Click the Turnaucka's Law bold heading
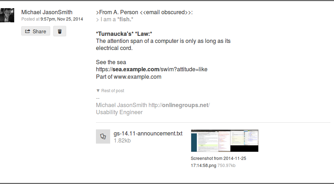The image size is (334, 184). [x=124, y=34]
